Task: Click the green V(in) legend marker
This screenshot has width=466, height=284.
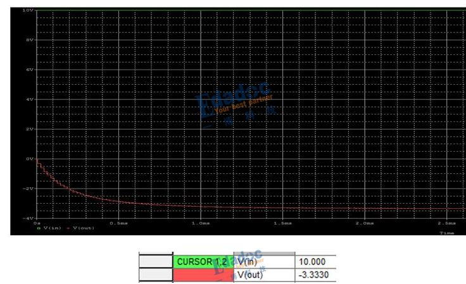Action: pyautogui.click(x=39, y=228)
